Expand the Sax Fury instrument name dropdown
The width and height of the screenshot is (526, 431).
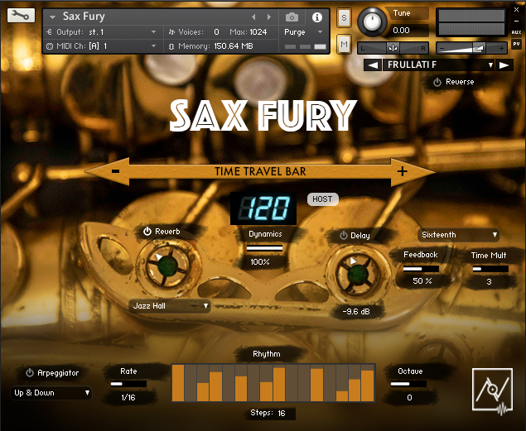(x=52, y=17)
